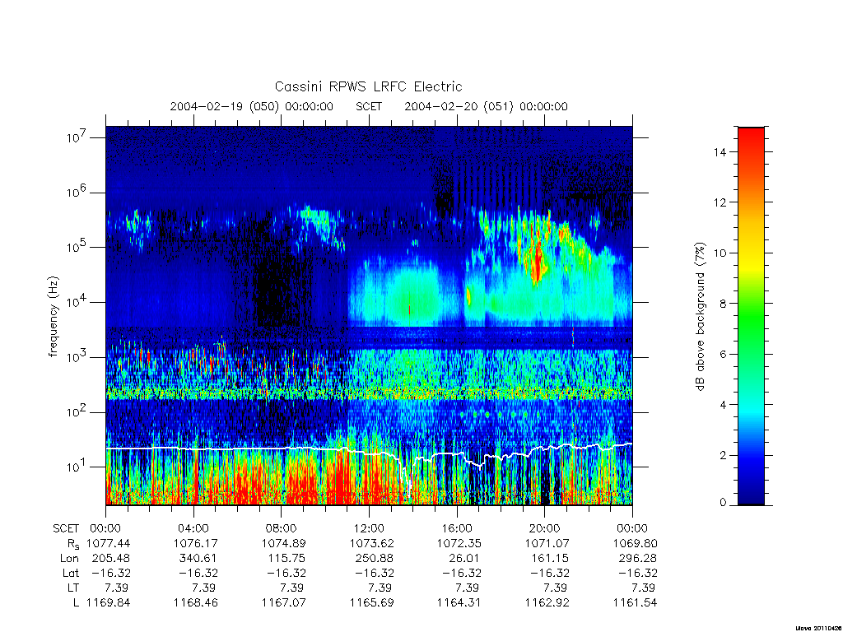Click the plot title 'Cassini RPWS LRFC Electric'

coord(368,86)
